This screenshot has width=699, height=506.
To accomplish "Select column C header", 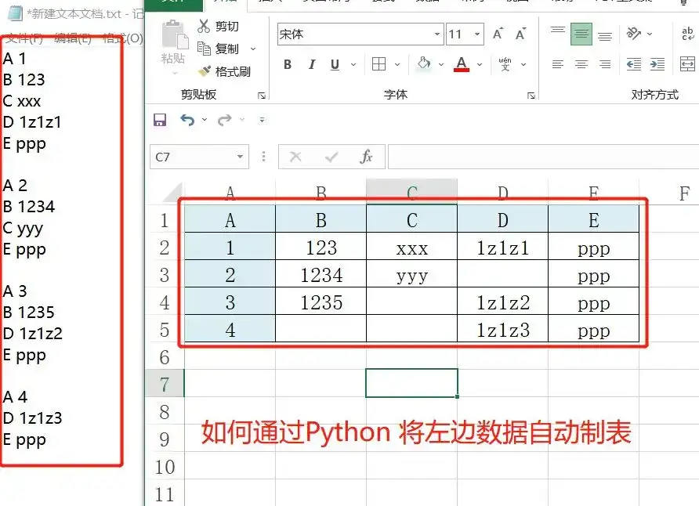I will (412, 192).
